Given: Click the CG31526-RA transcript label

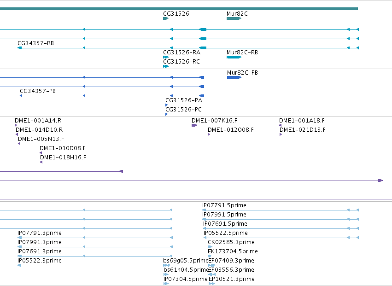Looking at the screenshot, I should pos(182,53).
